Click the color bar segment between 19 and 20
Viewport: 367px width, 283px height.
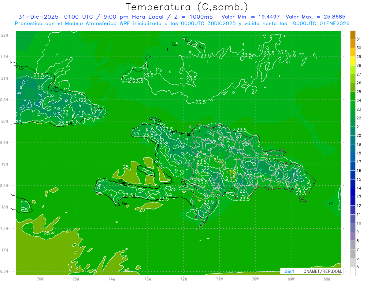(x=353, y=140)
